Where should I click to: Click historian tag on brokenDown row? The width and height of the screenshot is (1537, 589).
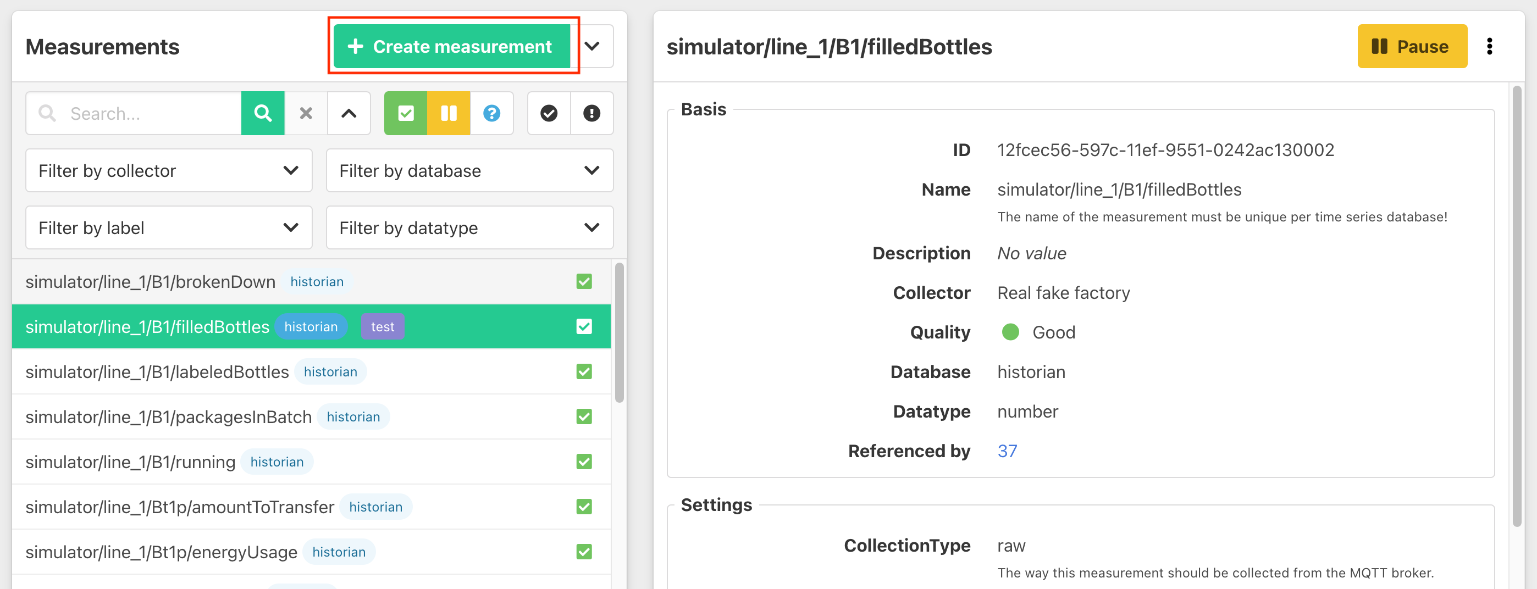click(x=317, y=281)
